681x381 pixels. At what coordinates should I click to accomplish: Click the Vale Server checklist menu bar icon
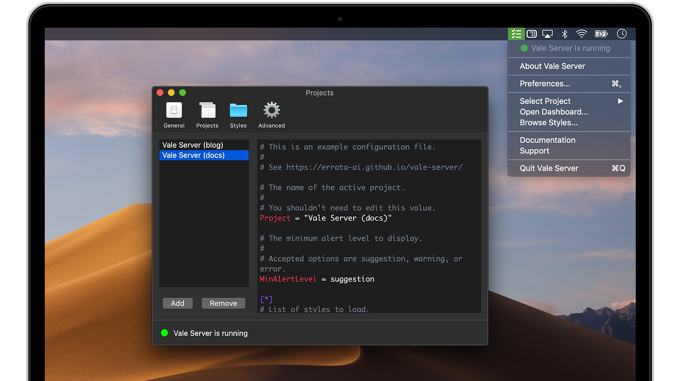[x=516, y=34]
